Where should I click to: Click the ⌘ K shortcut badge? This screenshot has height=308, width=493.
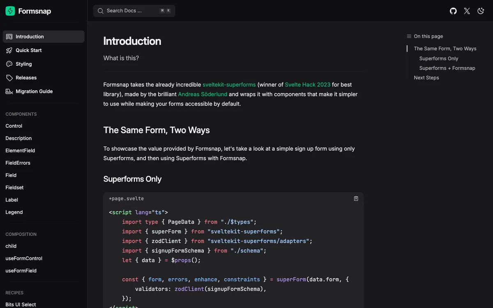[x=165, y=11]
